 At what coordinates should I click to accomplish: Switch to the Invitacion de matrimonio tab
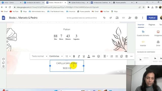click(34, 3)
